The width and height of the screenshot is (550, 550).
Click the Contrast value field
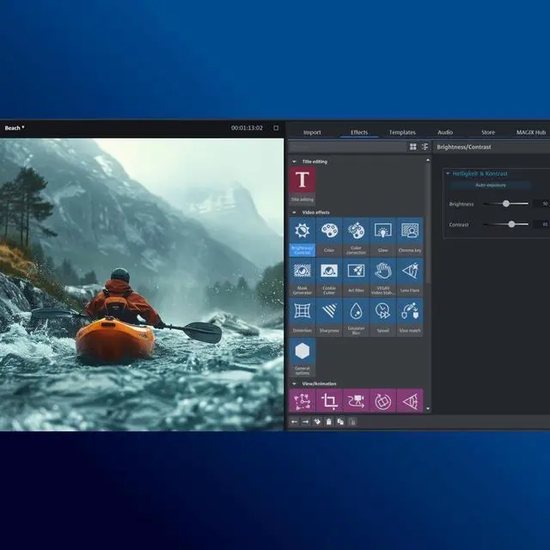[x=541, y=224]
